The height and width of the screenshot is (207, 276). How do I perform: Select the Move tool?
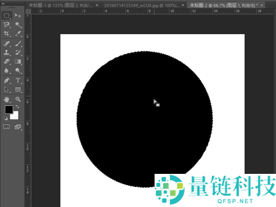click(x=18, y=15)
